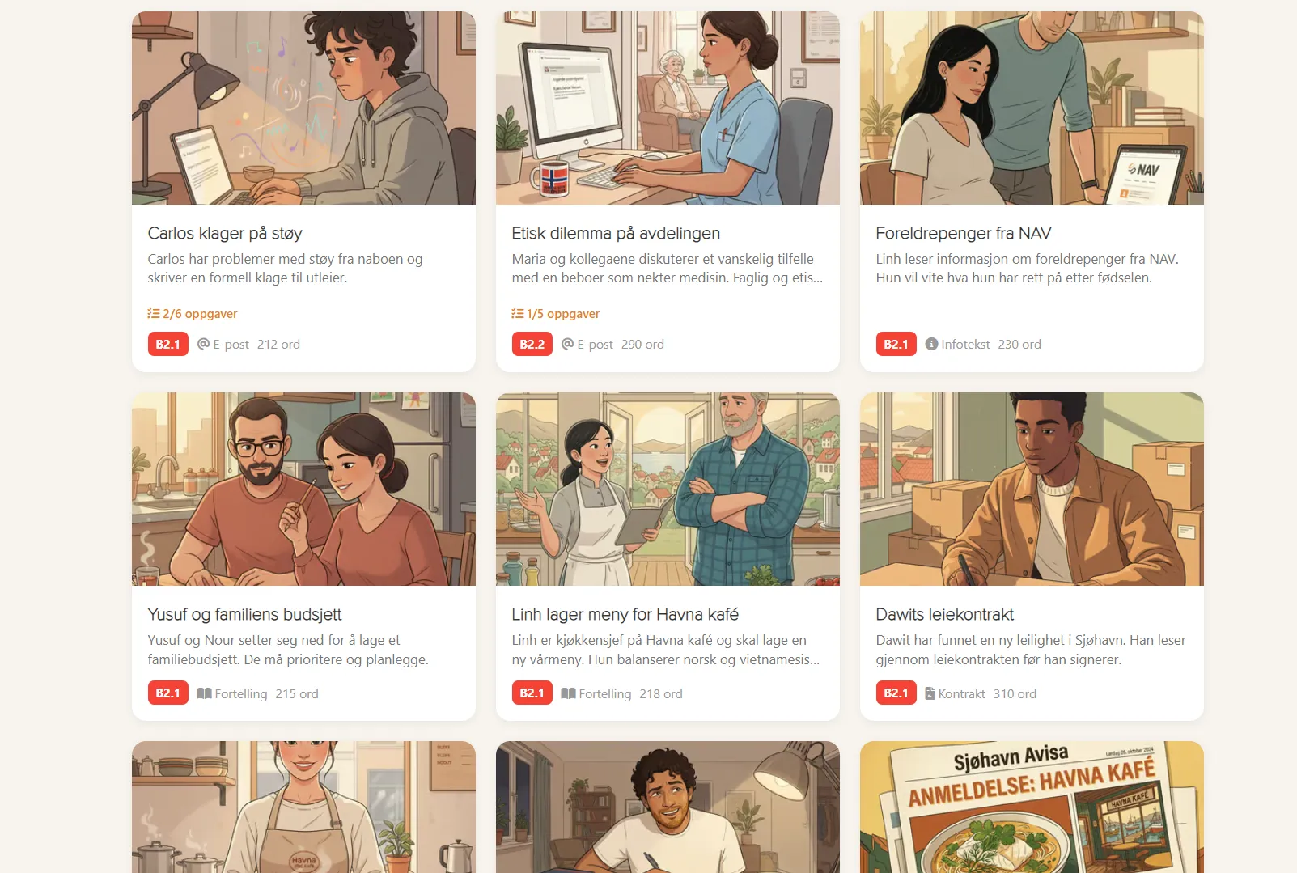Click the tasks checklist icon on Carlos card
Viewport: 1297px width, 873px height.
click(x=153, y=314)
